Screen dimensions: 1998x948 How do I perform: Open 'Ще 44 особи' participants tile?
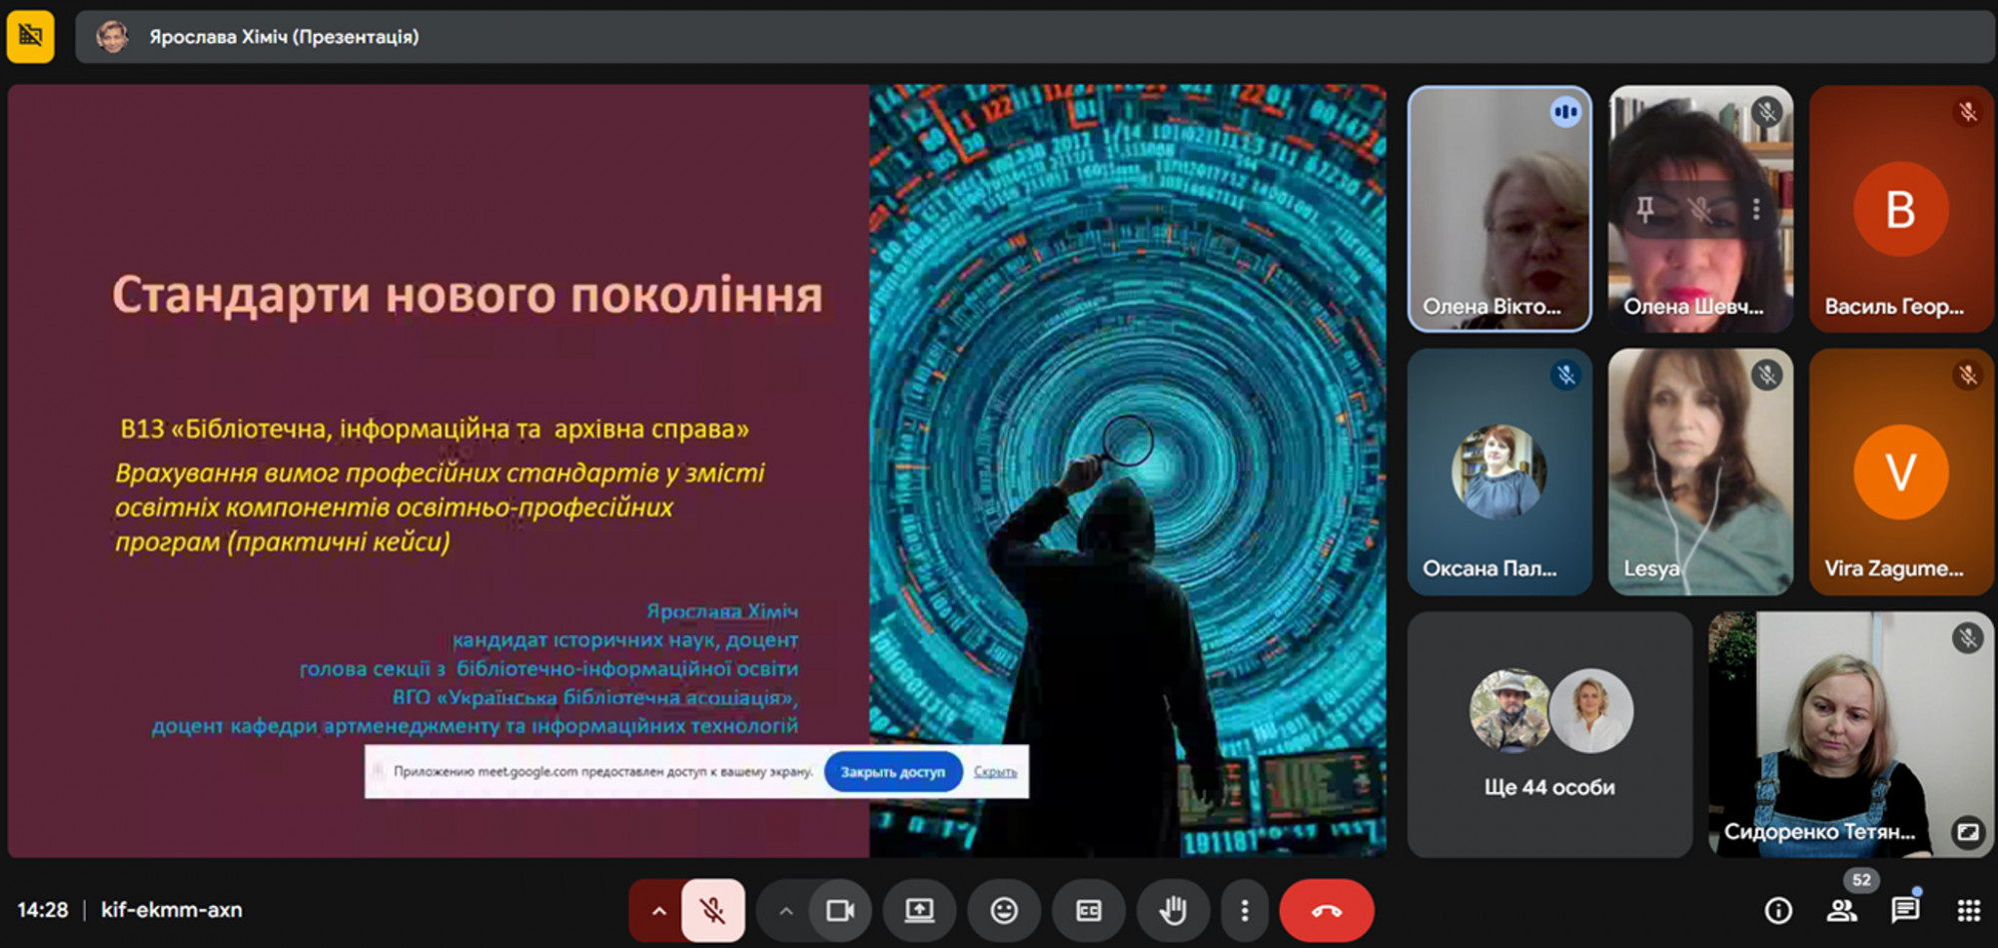click(1548, 734)
